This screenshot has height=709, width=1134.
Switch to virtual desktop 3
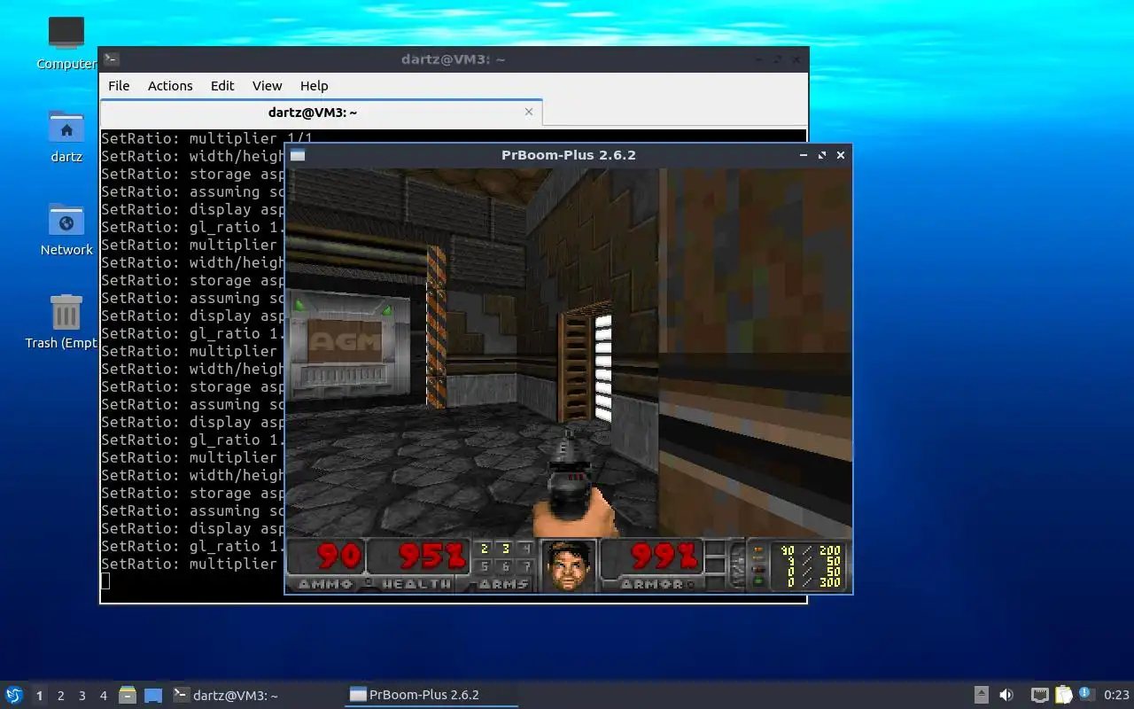82,696
